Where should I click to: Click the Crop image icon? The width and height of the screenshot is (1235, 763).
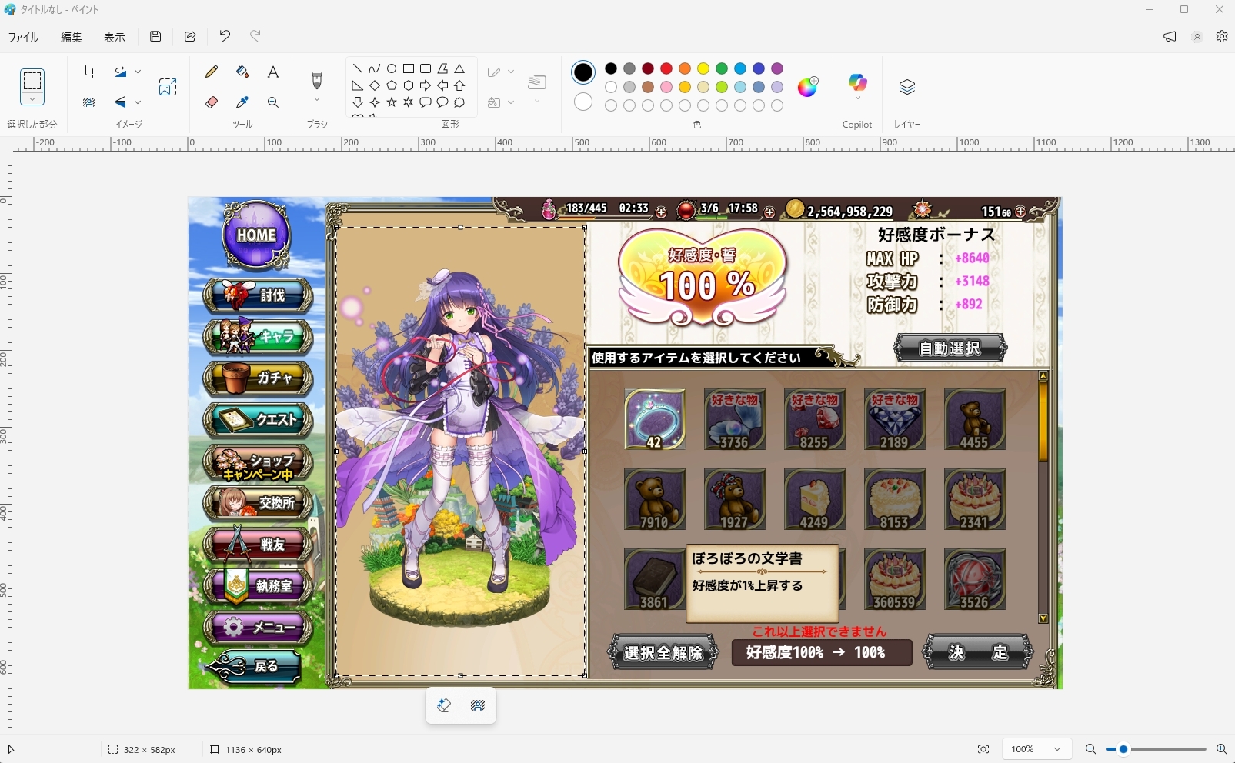(x=89, y=72)
